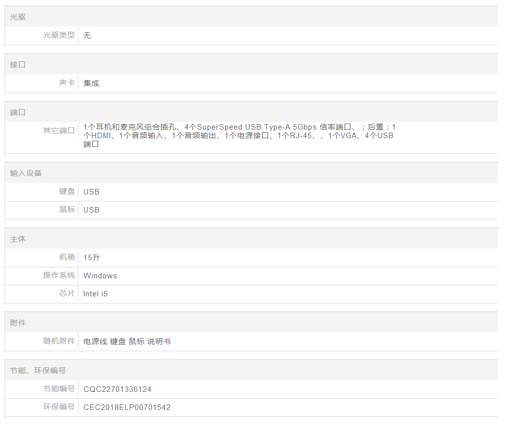Click the 操作系统 label
Image resolution: width=505 pixels, height=424 pixels.
[59, 275]
